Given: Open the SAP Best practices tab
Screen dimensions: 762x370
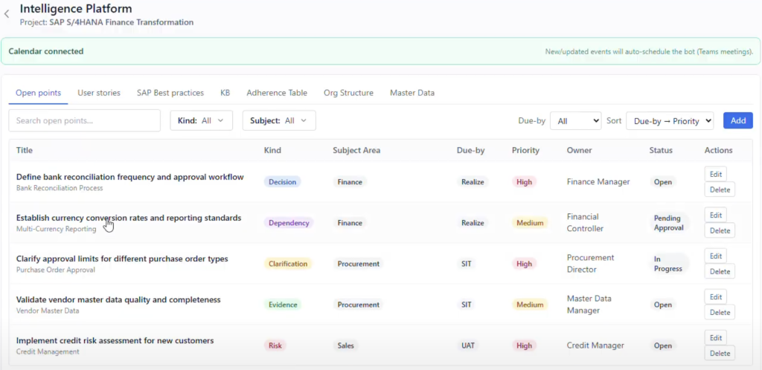Looking at the screenshot, I should [170, 93].
